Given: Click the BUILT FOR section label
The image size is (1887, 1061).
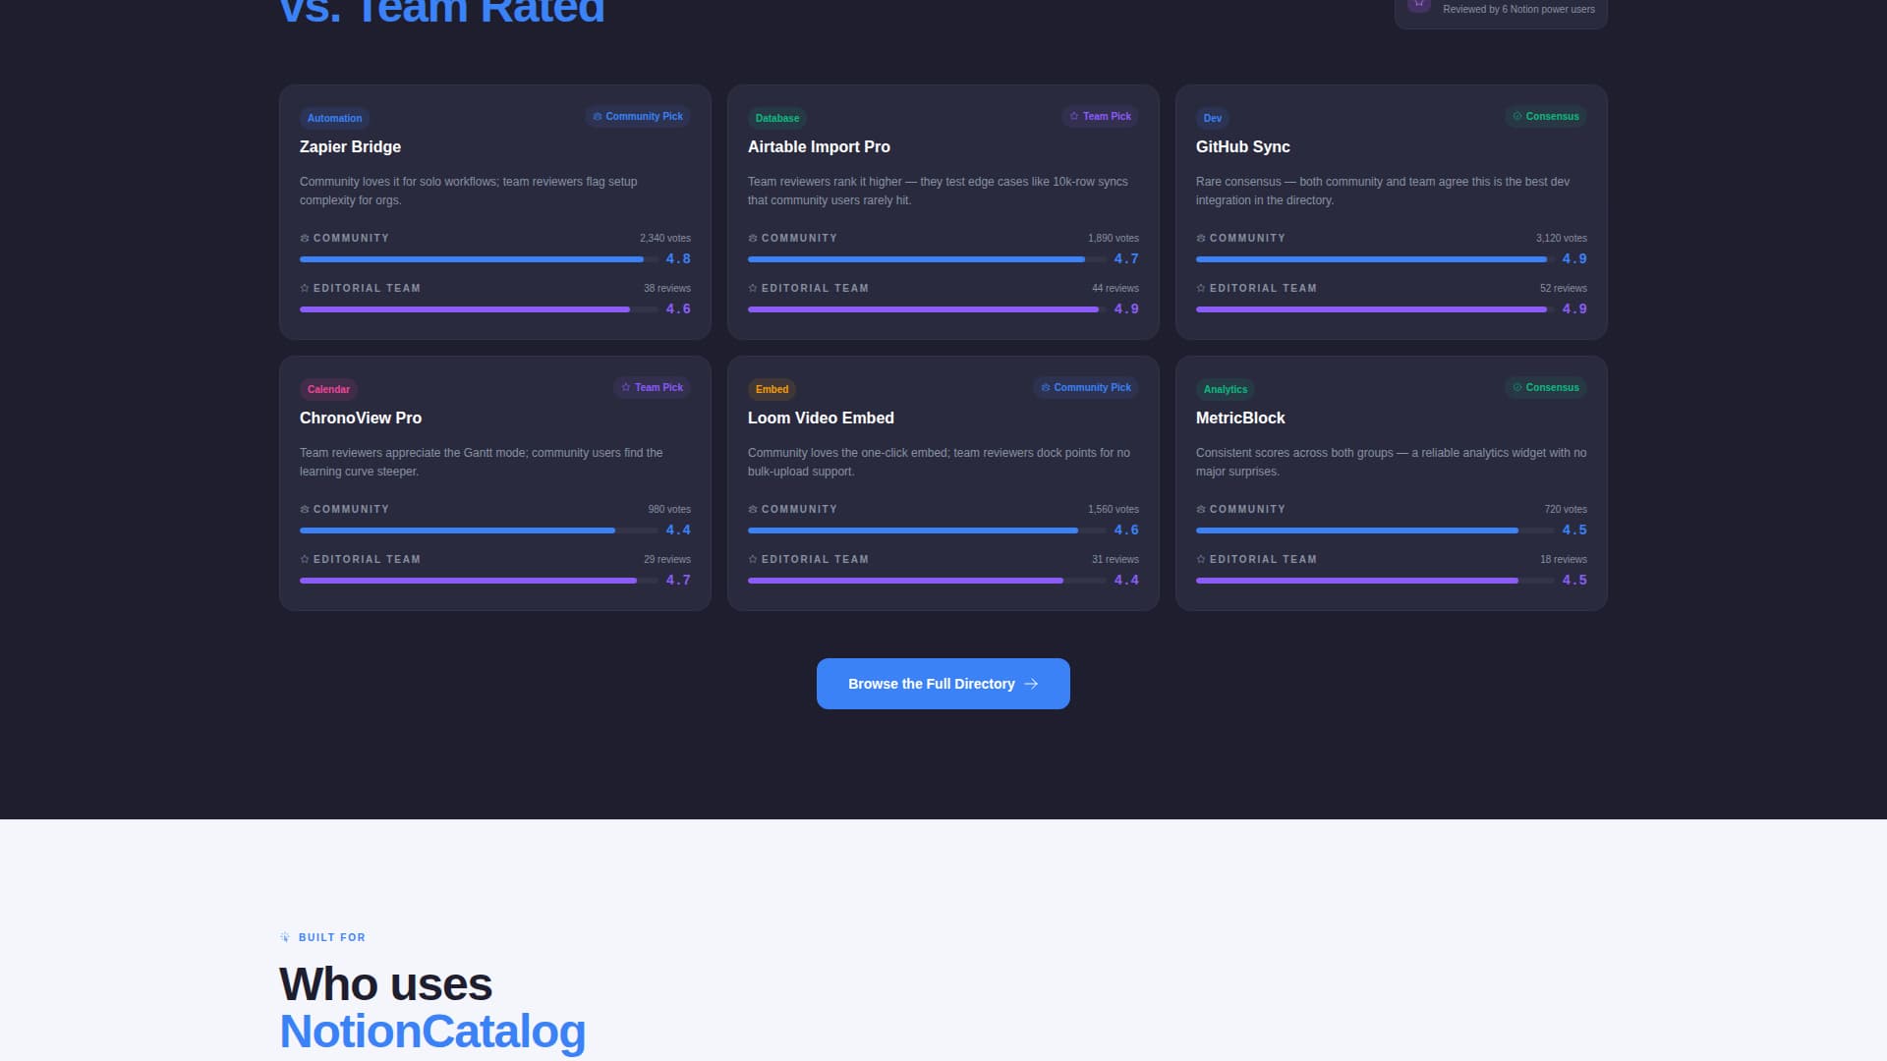Looking at the screenshot, I should click(332, 937).
